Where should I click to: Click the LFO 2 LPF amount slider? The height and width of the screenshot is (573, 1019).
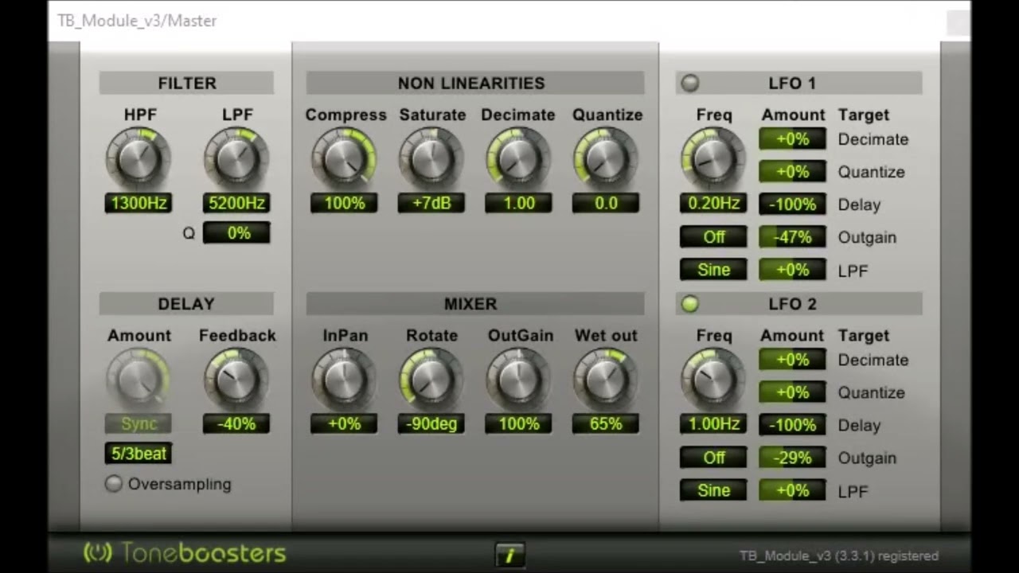792,490
